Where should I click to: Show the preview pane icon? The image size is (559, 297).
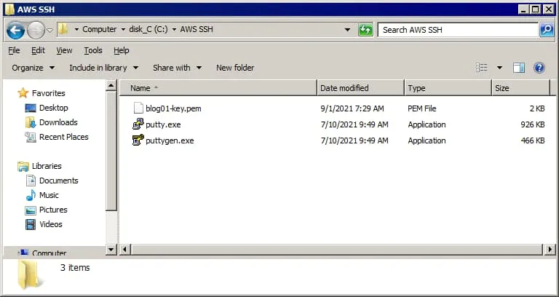tap(519, 68)
